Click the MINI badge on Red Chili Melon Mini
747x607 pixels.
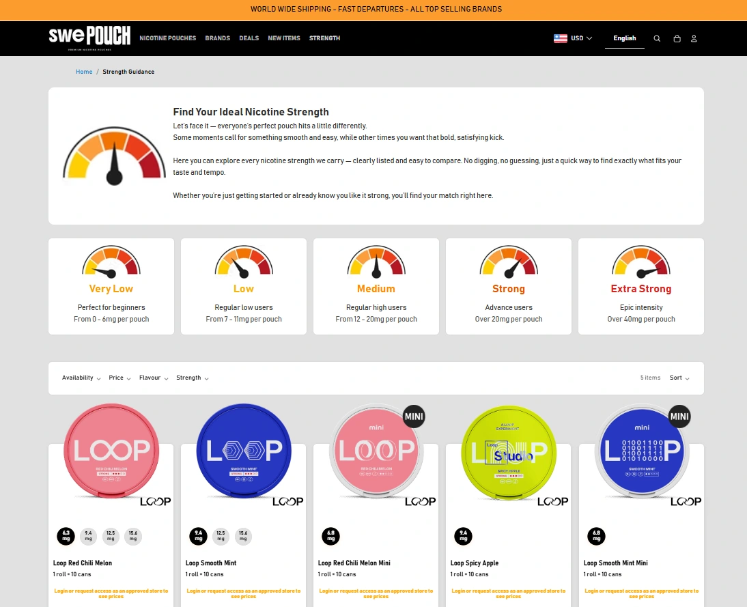coord(414,417)
